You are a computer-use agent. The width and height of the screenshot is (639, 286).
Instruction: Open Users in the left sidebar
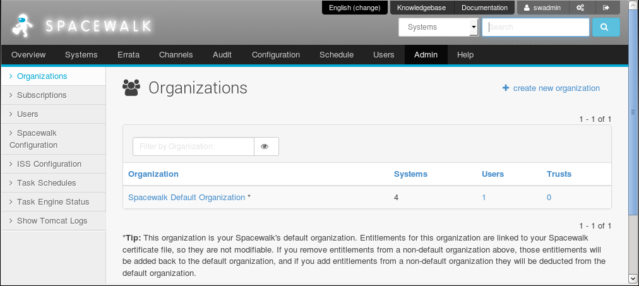coord(54,114)
